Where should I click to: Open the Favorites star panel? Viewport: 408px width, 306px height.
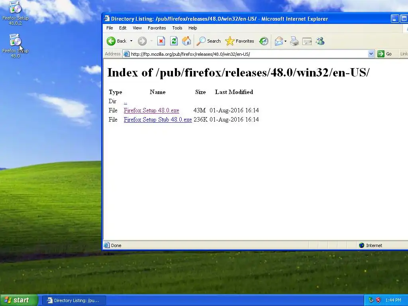[239, 41]
